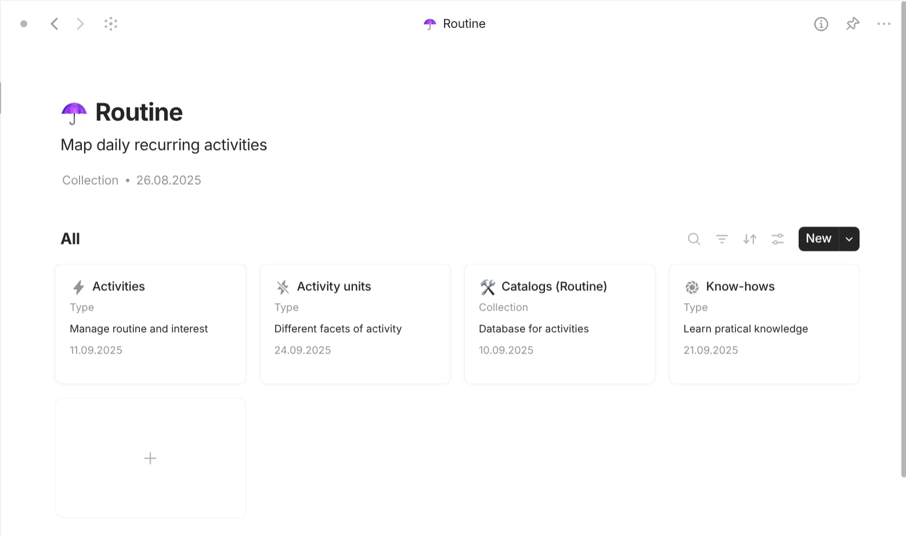Image resolution: width=906 pixels, height=536 pixels.
Task: Open navigation history via the loading dots icon
Action: pyautogui.click(x=110, y=24)
